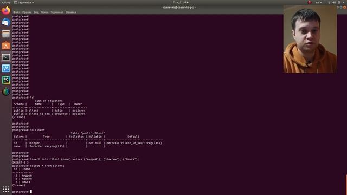Open the Поиск menu
Viewport: 347px width, 195px height.
[44, 12]
